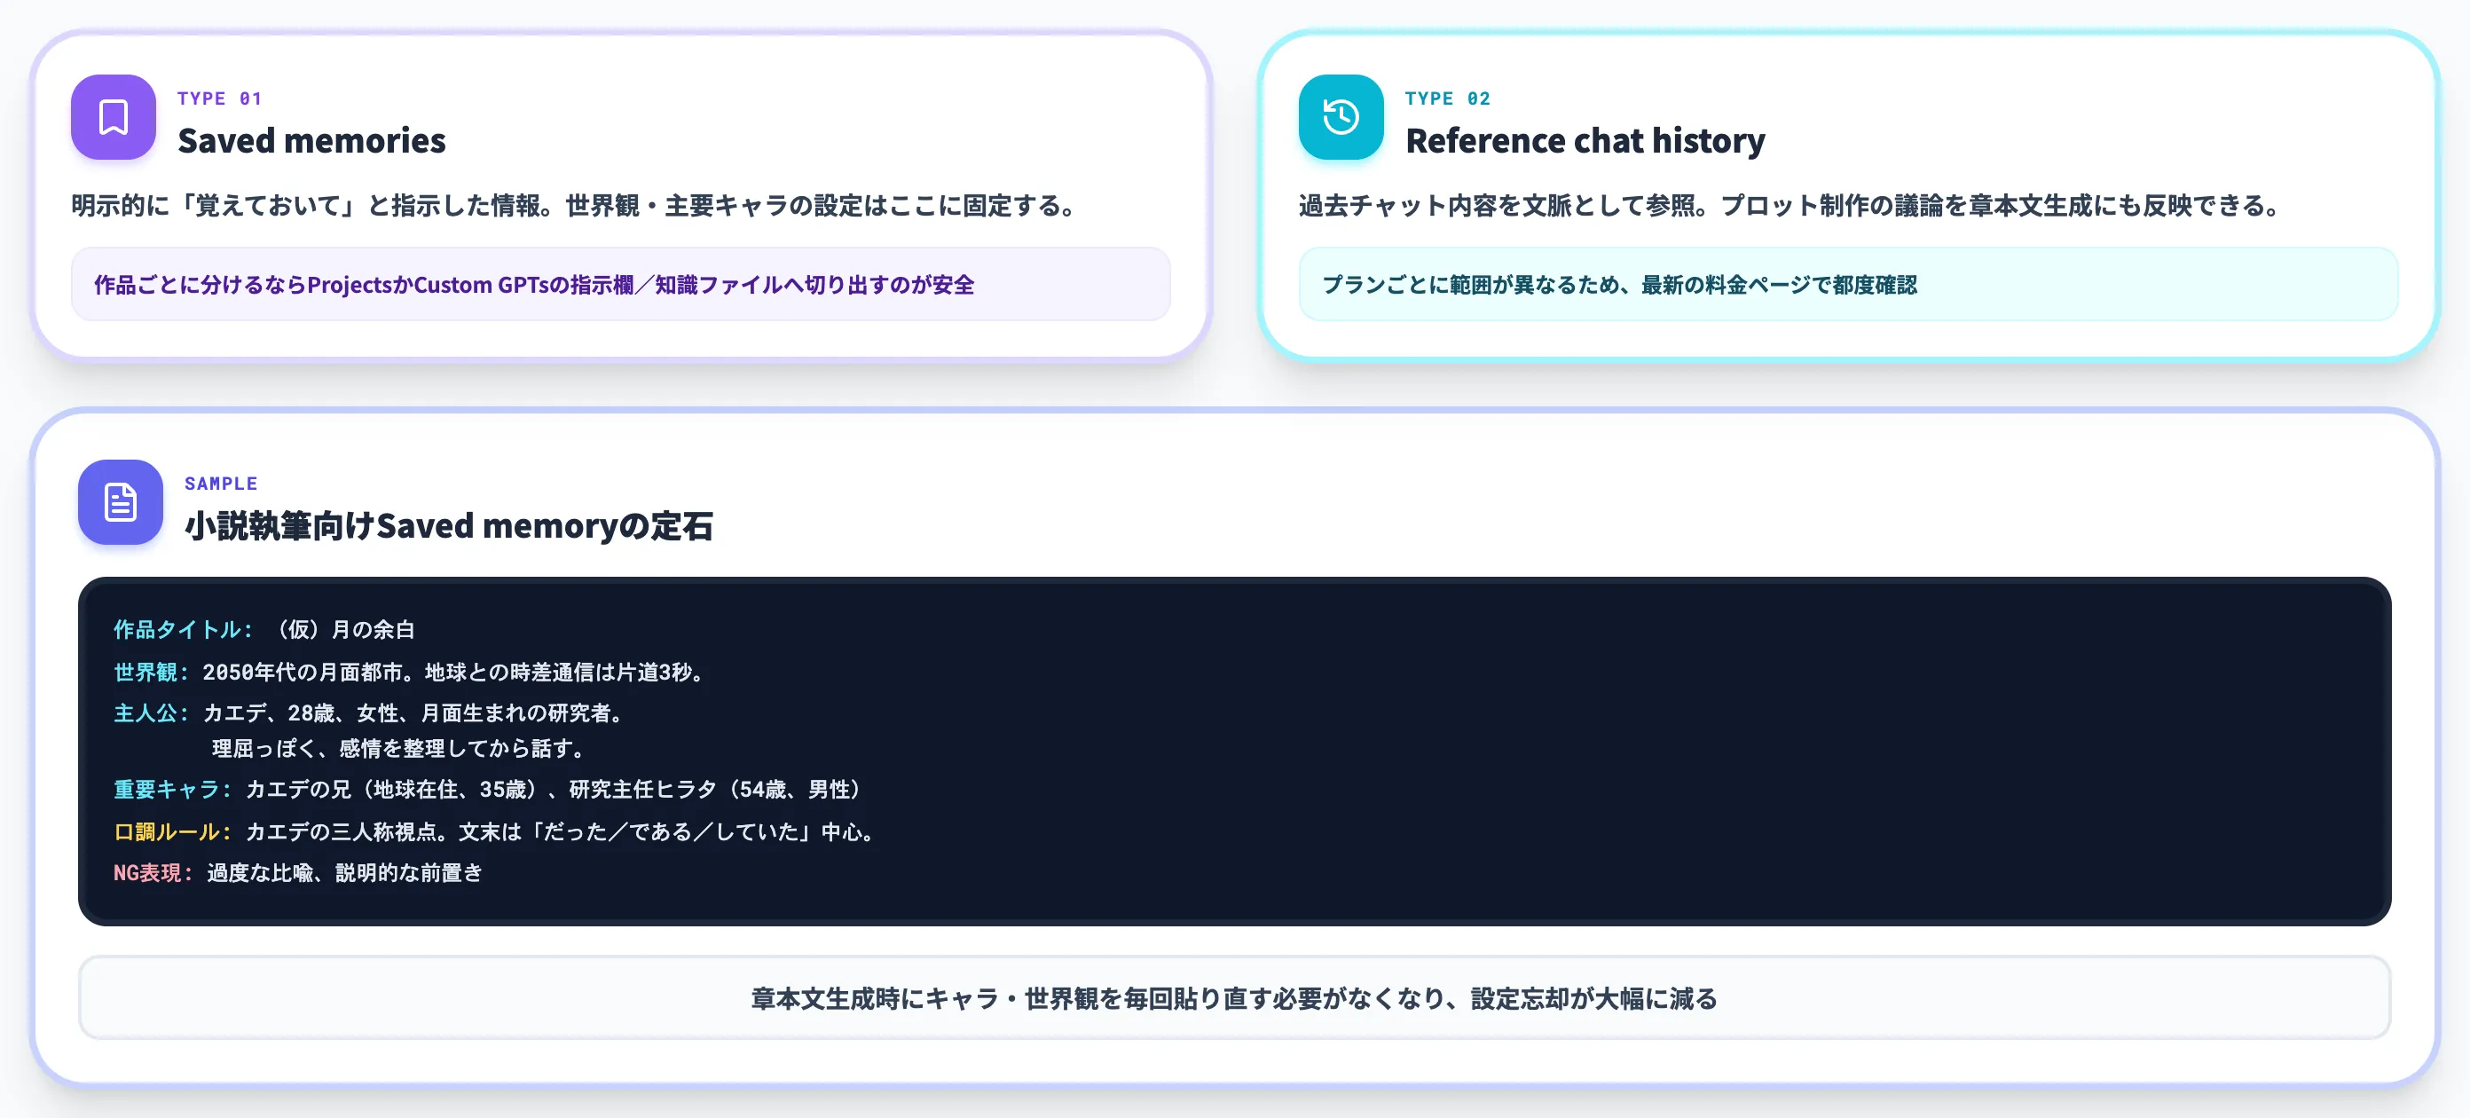Click the line '理屈っぽく、感情を整理してから話す。'

point(400,749)
